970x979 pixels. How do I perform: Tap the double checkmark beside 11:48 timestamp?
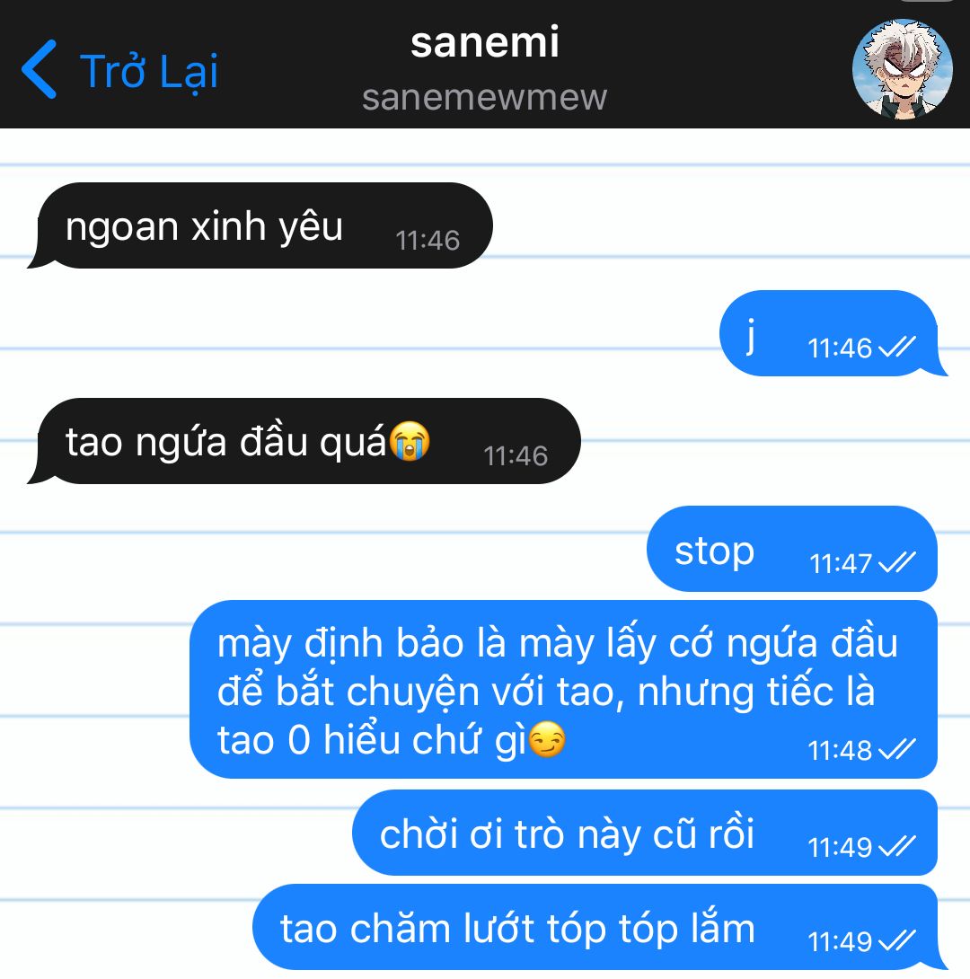pyautogui.click(x=897, y=748)
